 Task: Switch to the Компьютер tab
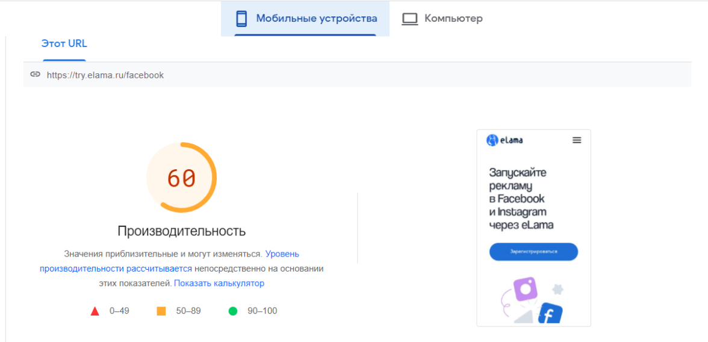click(442, 19)
